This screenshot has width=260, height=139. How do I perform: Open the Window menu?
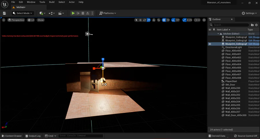tap(31, 2)
